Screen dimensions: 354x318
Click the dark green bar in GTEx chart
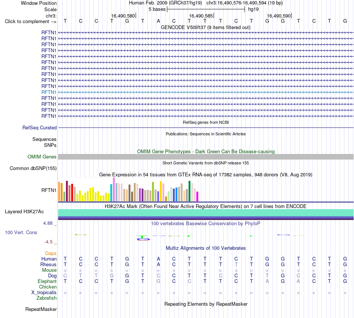[x=189, y=191]
